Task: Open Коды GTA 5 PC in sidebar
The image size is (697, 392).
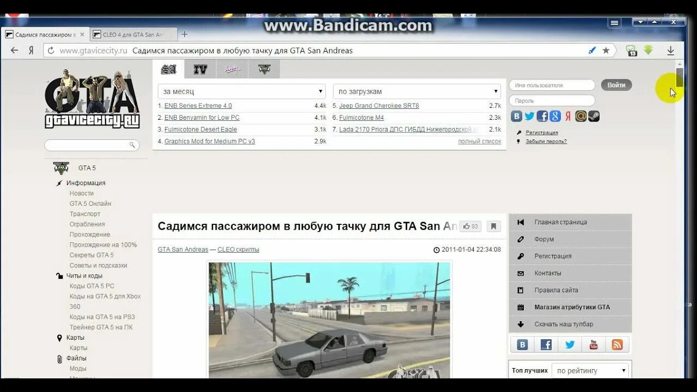Action: pos(92,286)
